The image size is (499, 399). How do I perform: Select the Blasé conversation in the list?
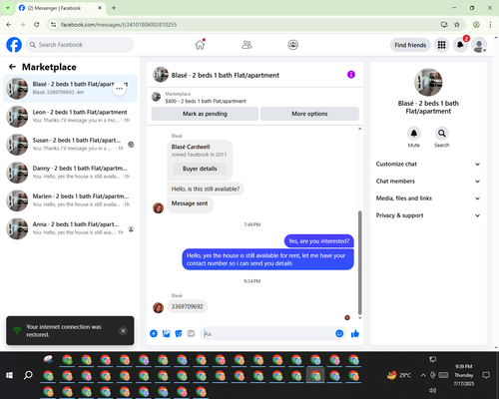[x=70, y=89]
